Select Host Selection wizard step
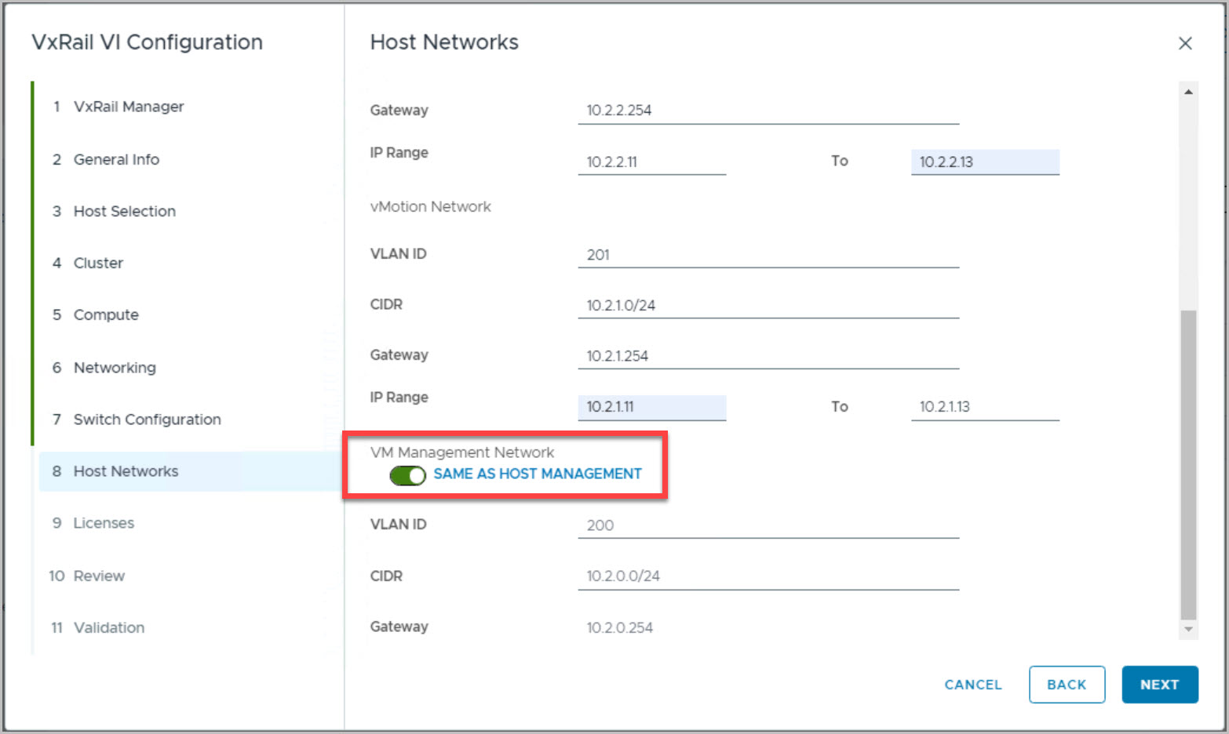 pyautogui.click(x=124, y=211)
